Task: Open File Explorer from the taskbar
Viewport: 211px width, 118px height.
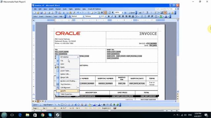Action: pos(27,115)
